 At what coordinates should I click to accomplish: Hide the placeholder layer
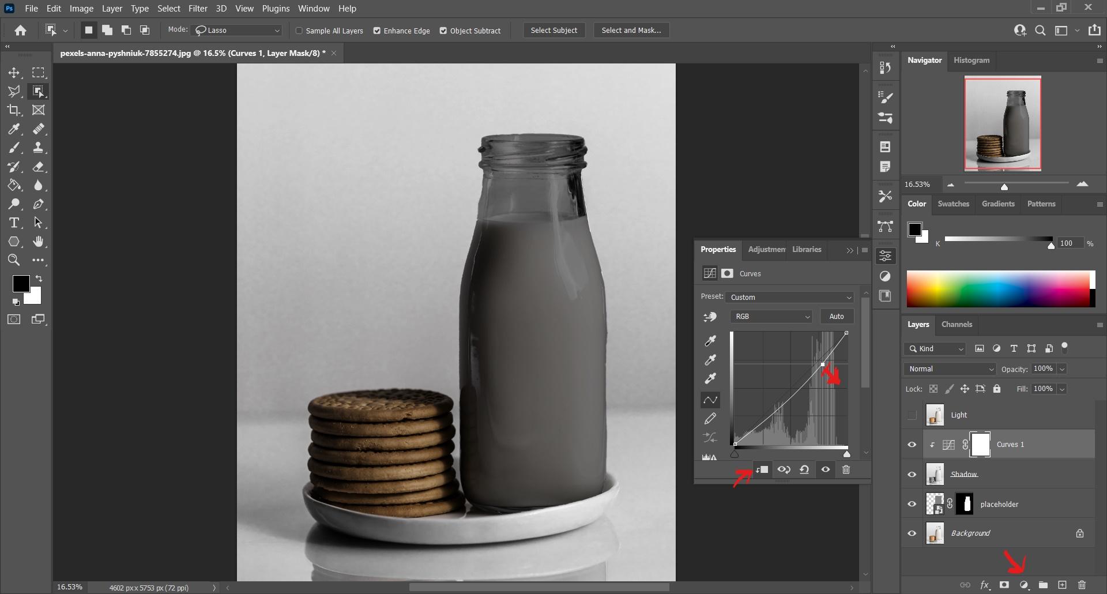(912, 504)
